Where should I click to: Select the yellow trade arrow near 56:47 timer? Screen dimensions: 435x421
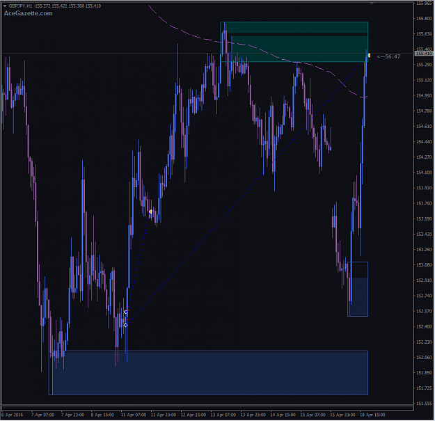(369, 56)
